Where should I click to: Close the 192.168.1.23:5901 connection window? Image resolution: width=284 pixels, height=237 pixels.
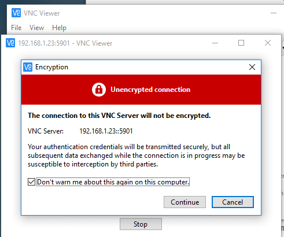coord(268,43)
